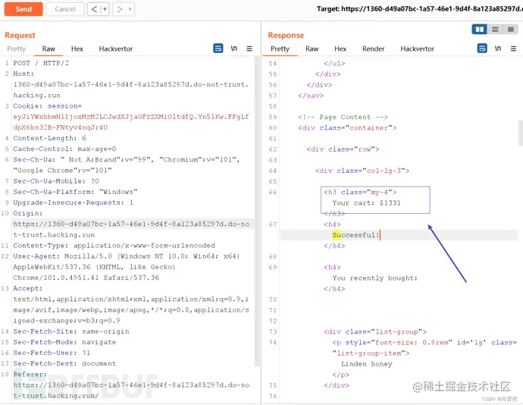The height and width of the screenshot is (405, 523).
Task: Click the 'Content-Length: 6' header line
Action: (x=50, y=138)
